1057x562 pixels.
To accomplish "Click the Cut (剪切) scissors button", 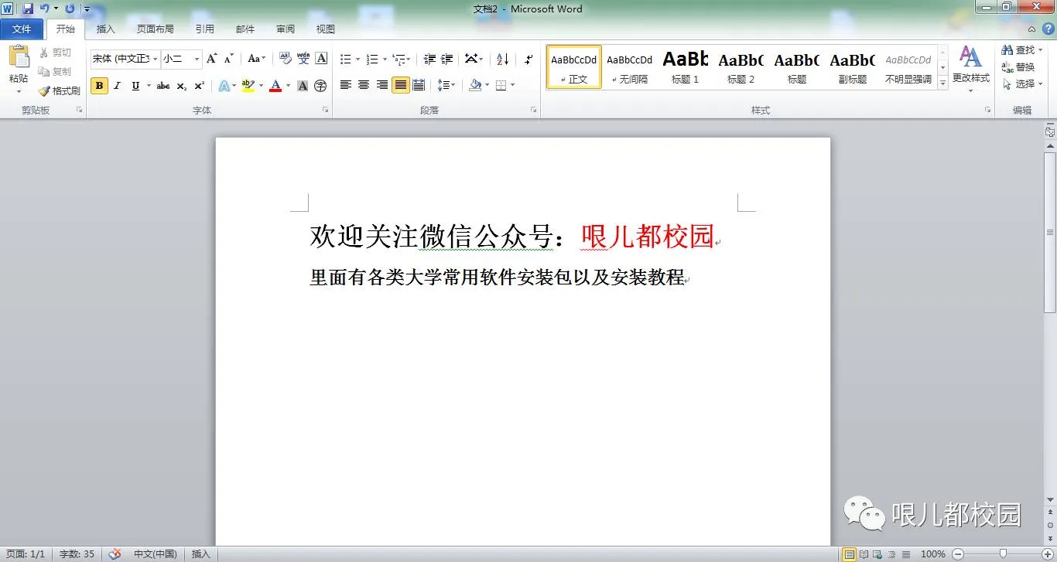I will pos(55,53).
